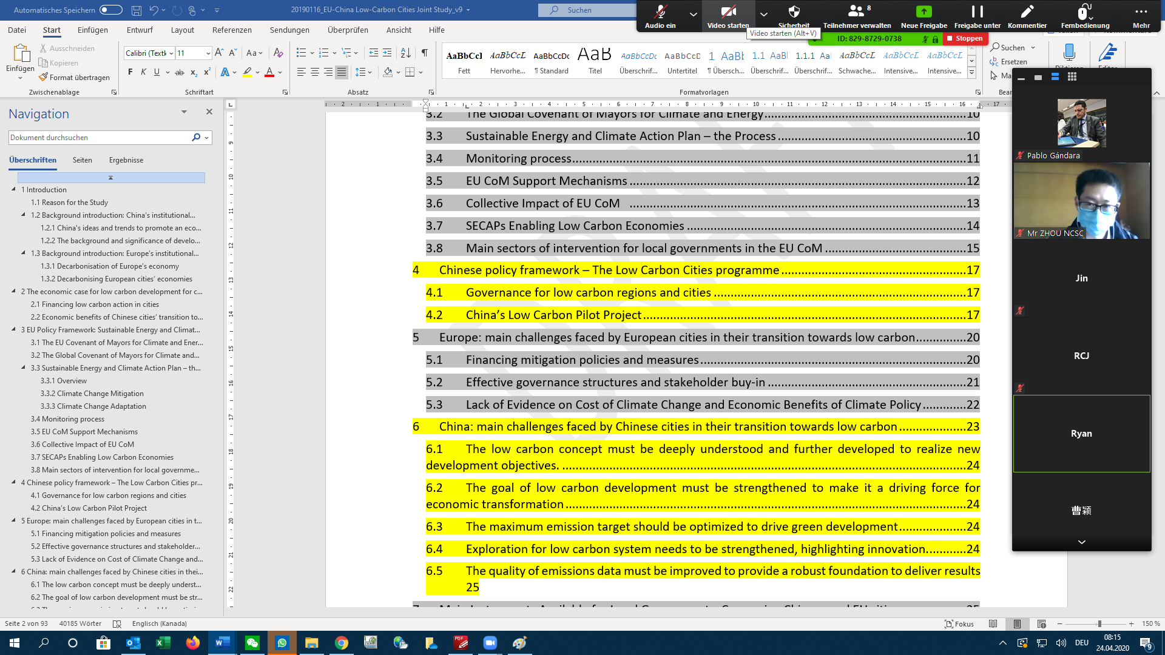This screenshot has width=1165, height=655.
Task: Click Zoom's Video starten camera icon
Action: tap(728, 12)
